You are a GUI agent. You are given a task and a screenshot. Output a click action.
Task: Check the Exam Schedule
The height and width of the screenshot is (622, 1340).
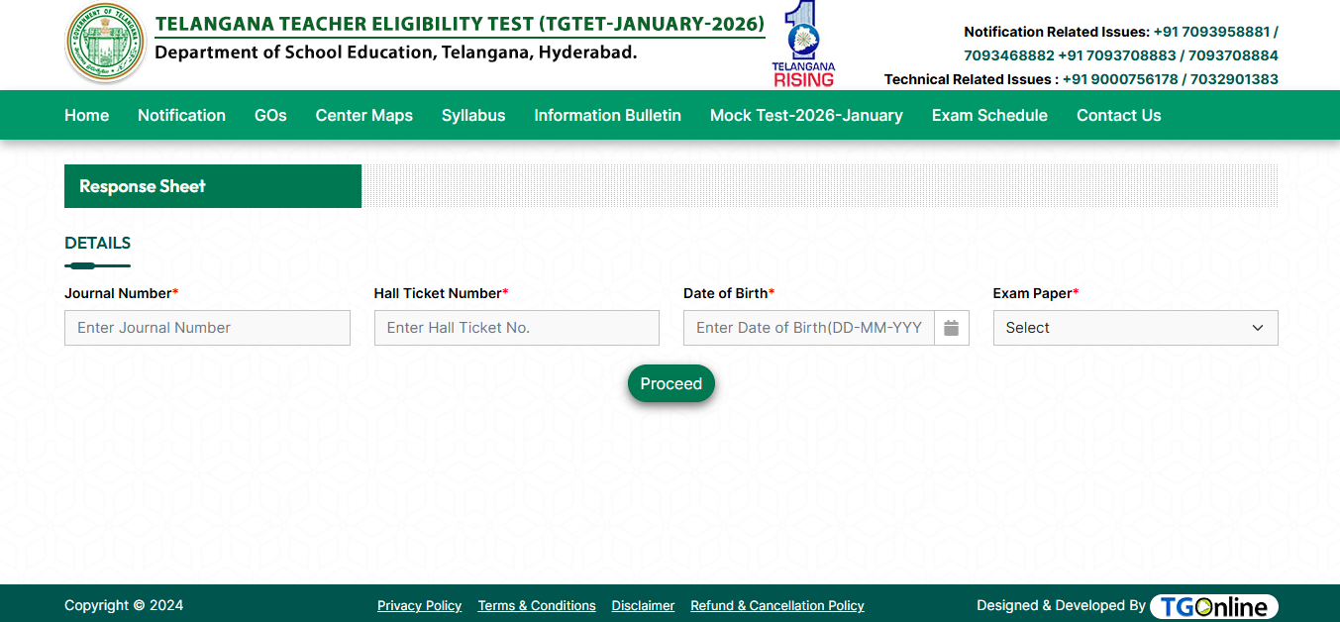988,115
